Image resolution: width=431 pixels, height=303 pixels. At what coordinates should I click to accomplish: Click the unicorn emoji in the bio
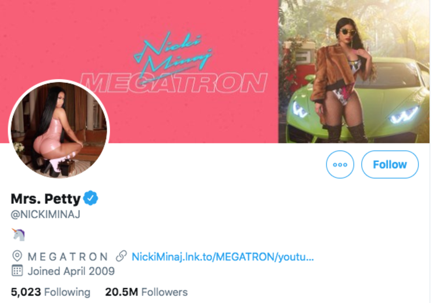(18, 234)
